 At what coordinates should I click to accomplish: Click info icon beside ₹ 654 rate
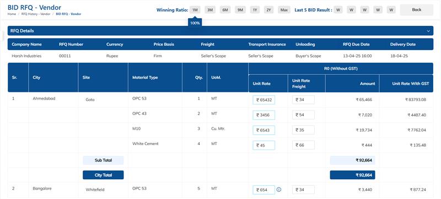(279, 190)
